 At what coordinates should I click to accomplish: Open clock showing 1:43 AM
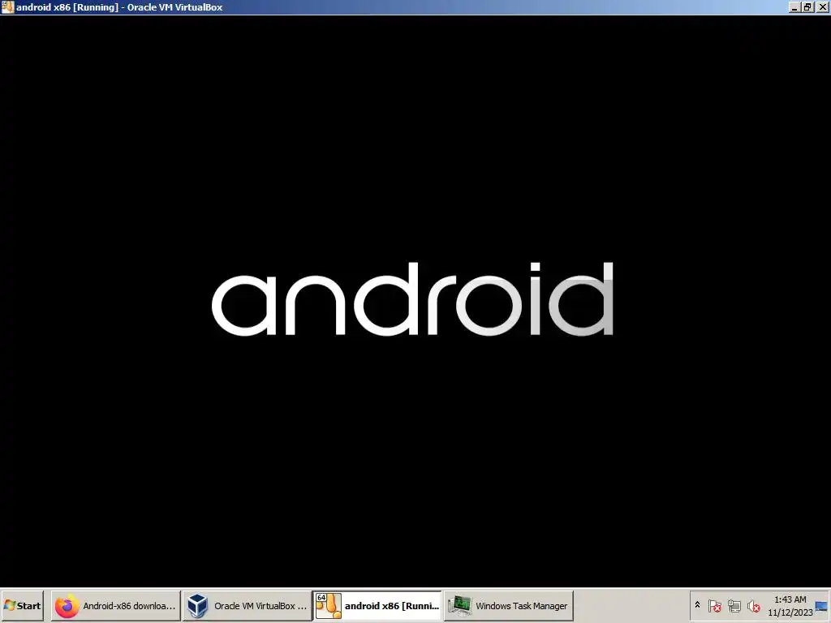click(790, 606)
